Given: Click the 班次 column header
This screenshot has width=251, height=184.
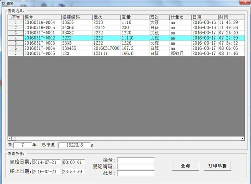Looking at the screenshot, I should (159, 17).
